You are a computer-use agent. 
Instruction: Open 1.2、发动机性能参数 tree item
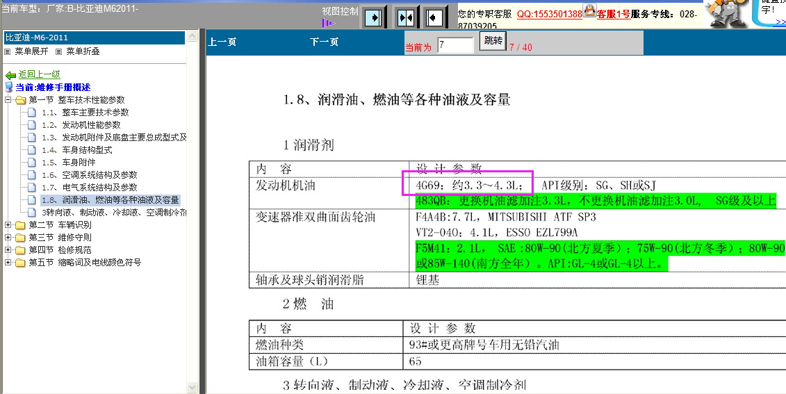tap(81, 125)
